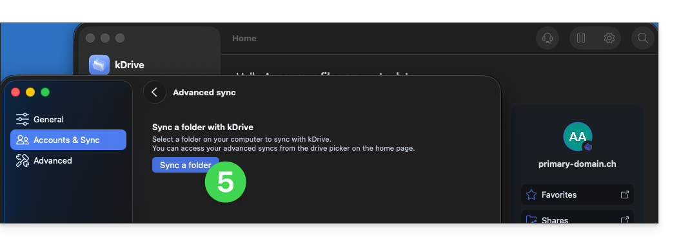
Task: Click the search magnifier icon
Action: coord(642,38)
